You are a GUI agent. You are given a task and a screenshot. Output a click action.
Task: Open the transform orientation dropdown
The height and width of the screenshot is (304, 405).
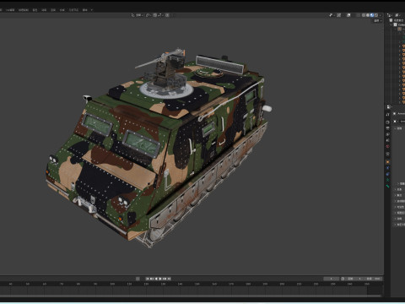pos(138,15)
